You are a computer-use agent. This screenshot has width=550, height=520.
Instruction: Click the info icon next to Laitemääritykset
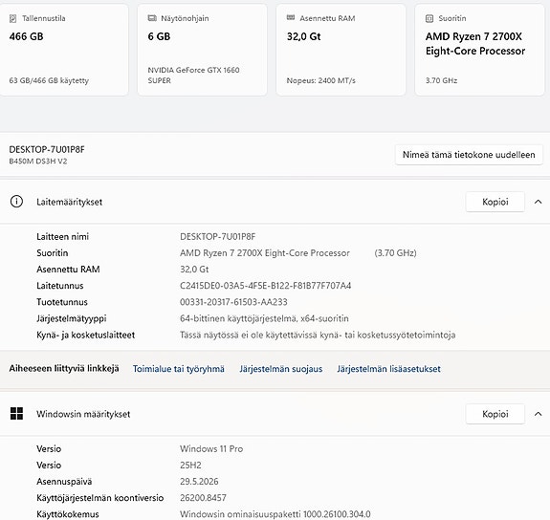tap(16, 202)
